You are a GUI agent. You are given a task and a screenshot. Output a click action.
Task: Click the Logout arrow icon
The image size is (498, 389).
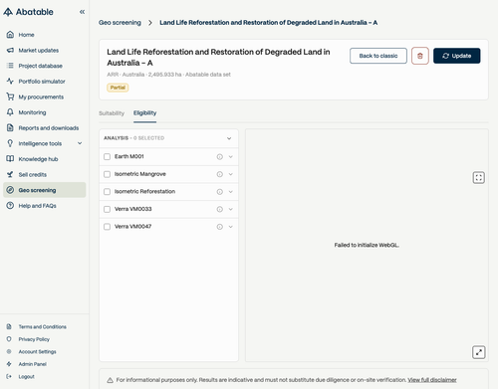tap(9, 376)
